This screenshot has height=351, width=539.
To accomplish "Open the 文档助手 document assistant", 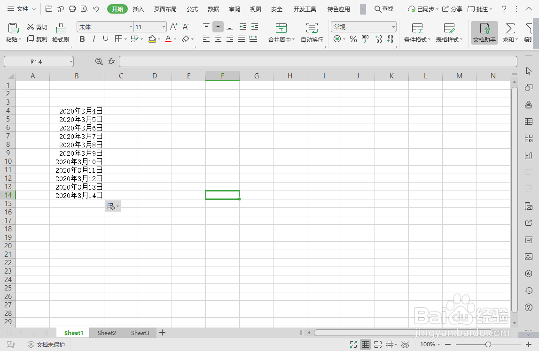I will click(x=484, y=33).
